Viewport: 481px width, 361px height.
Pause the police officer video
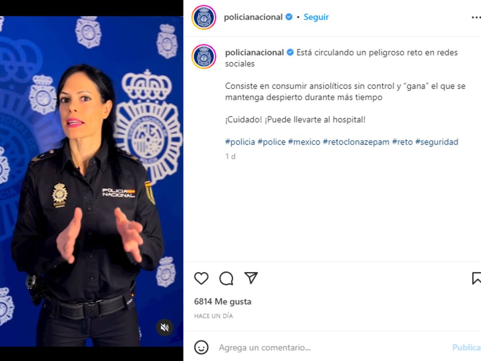91,181
